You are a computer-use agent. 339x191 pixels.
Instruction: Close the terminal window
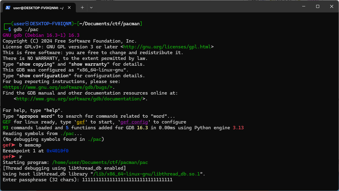[331, 6]
